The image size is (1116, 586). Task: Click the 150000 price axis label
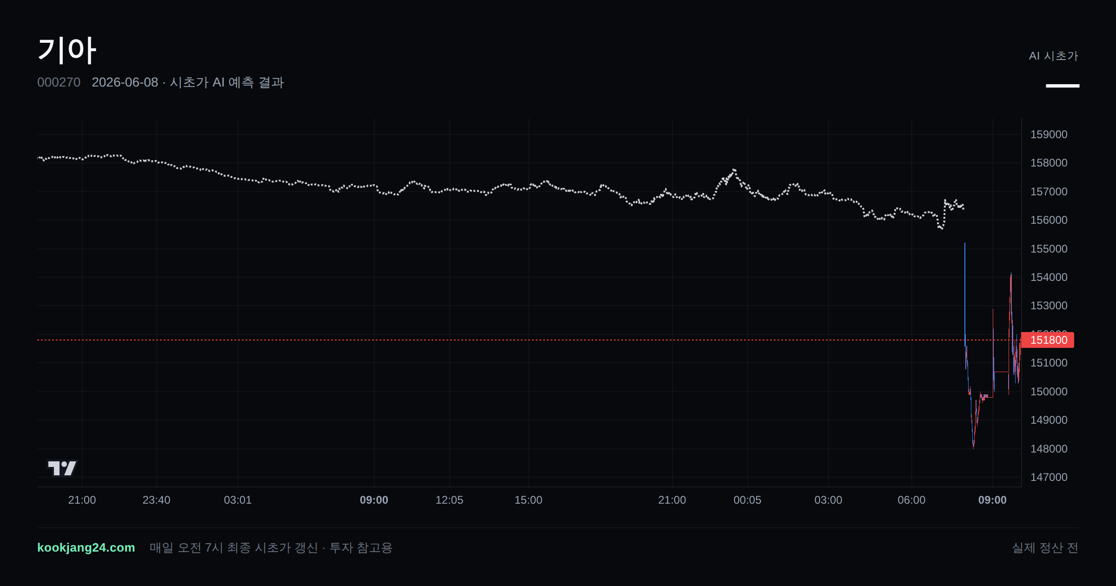pyautogui.click(x=1049, y=392)
